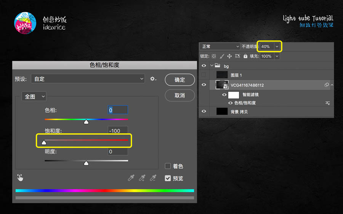Viewport: 343px width, 214px height.
Task: Uncheck the 预览 preview checkbox
Action: point(168,178)
